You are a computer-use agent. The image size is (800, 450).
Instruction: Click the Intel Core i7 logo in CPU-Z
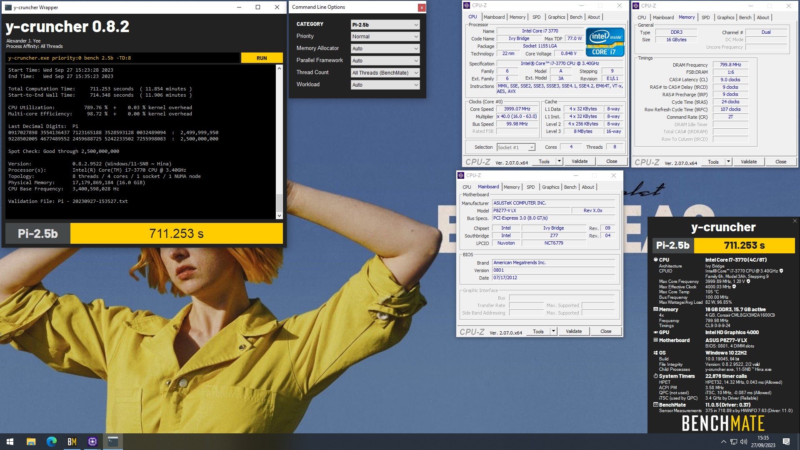(605, 42)
